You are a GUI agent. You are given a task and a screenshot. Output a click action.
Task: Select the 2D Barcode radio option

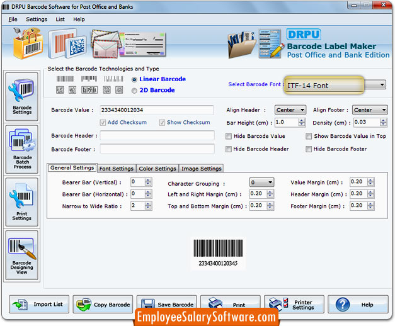pyautogui.click(x=134, y=91)
